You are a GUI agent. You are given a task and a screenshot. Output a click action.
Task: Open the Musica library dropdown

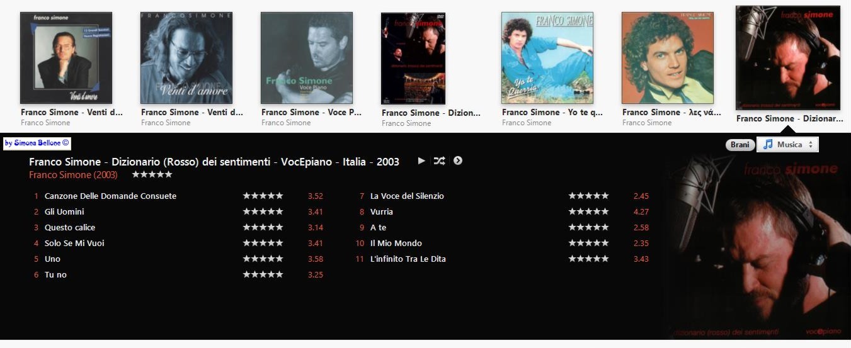pyautogui.click(x=787, y=145)
